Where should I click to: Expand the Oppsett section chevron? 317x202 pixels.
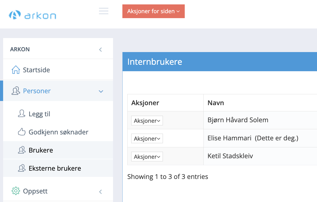tap(100, 192)
